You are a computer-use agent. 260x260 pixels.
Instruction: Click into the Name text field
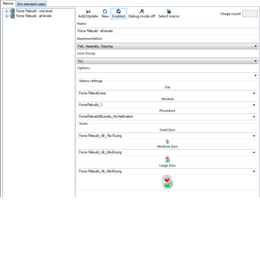pos(167,31)
